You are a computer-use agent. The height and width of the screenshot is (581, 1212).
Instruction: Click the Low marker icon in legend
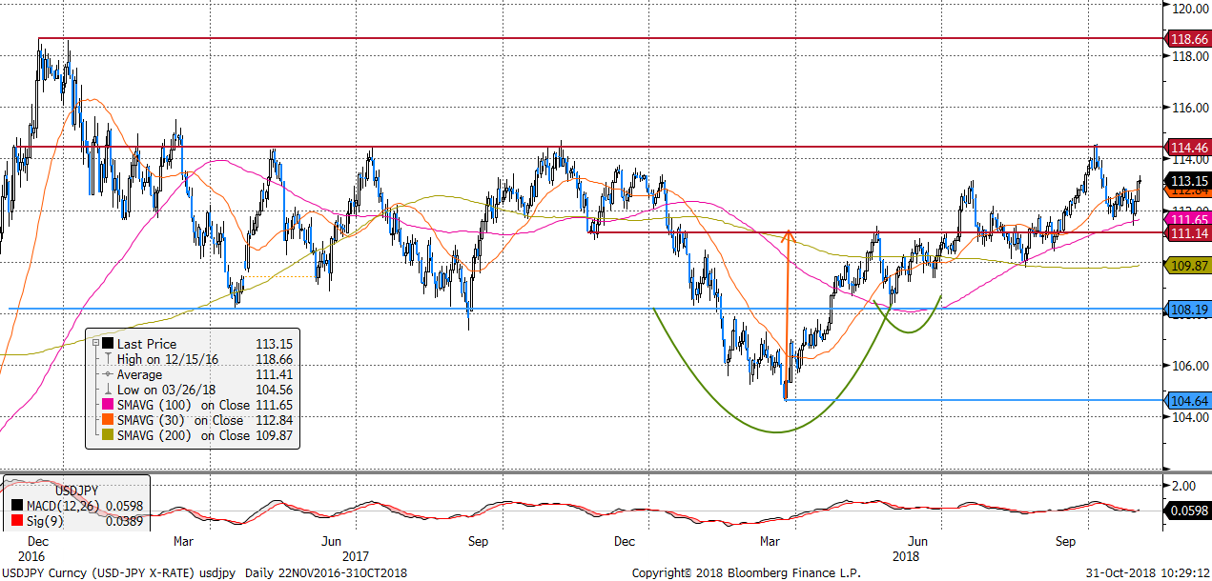pyautogui.click(x=109, y=390)
